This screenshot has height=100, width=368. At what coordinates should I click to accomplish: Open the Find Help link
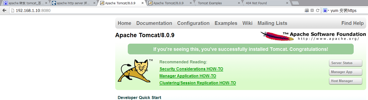[x=352, y=23]
